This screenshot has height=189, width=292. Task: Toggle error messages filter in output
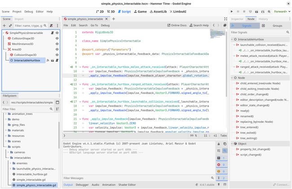pyautogui.click(x=221, y=165)
